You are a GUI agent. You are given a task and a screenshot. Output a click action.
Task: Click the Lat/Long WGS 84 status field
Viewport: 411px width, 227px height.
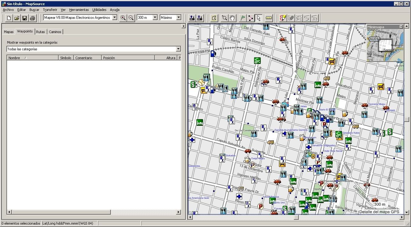pyautogui.click(x=70, y=223)
